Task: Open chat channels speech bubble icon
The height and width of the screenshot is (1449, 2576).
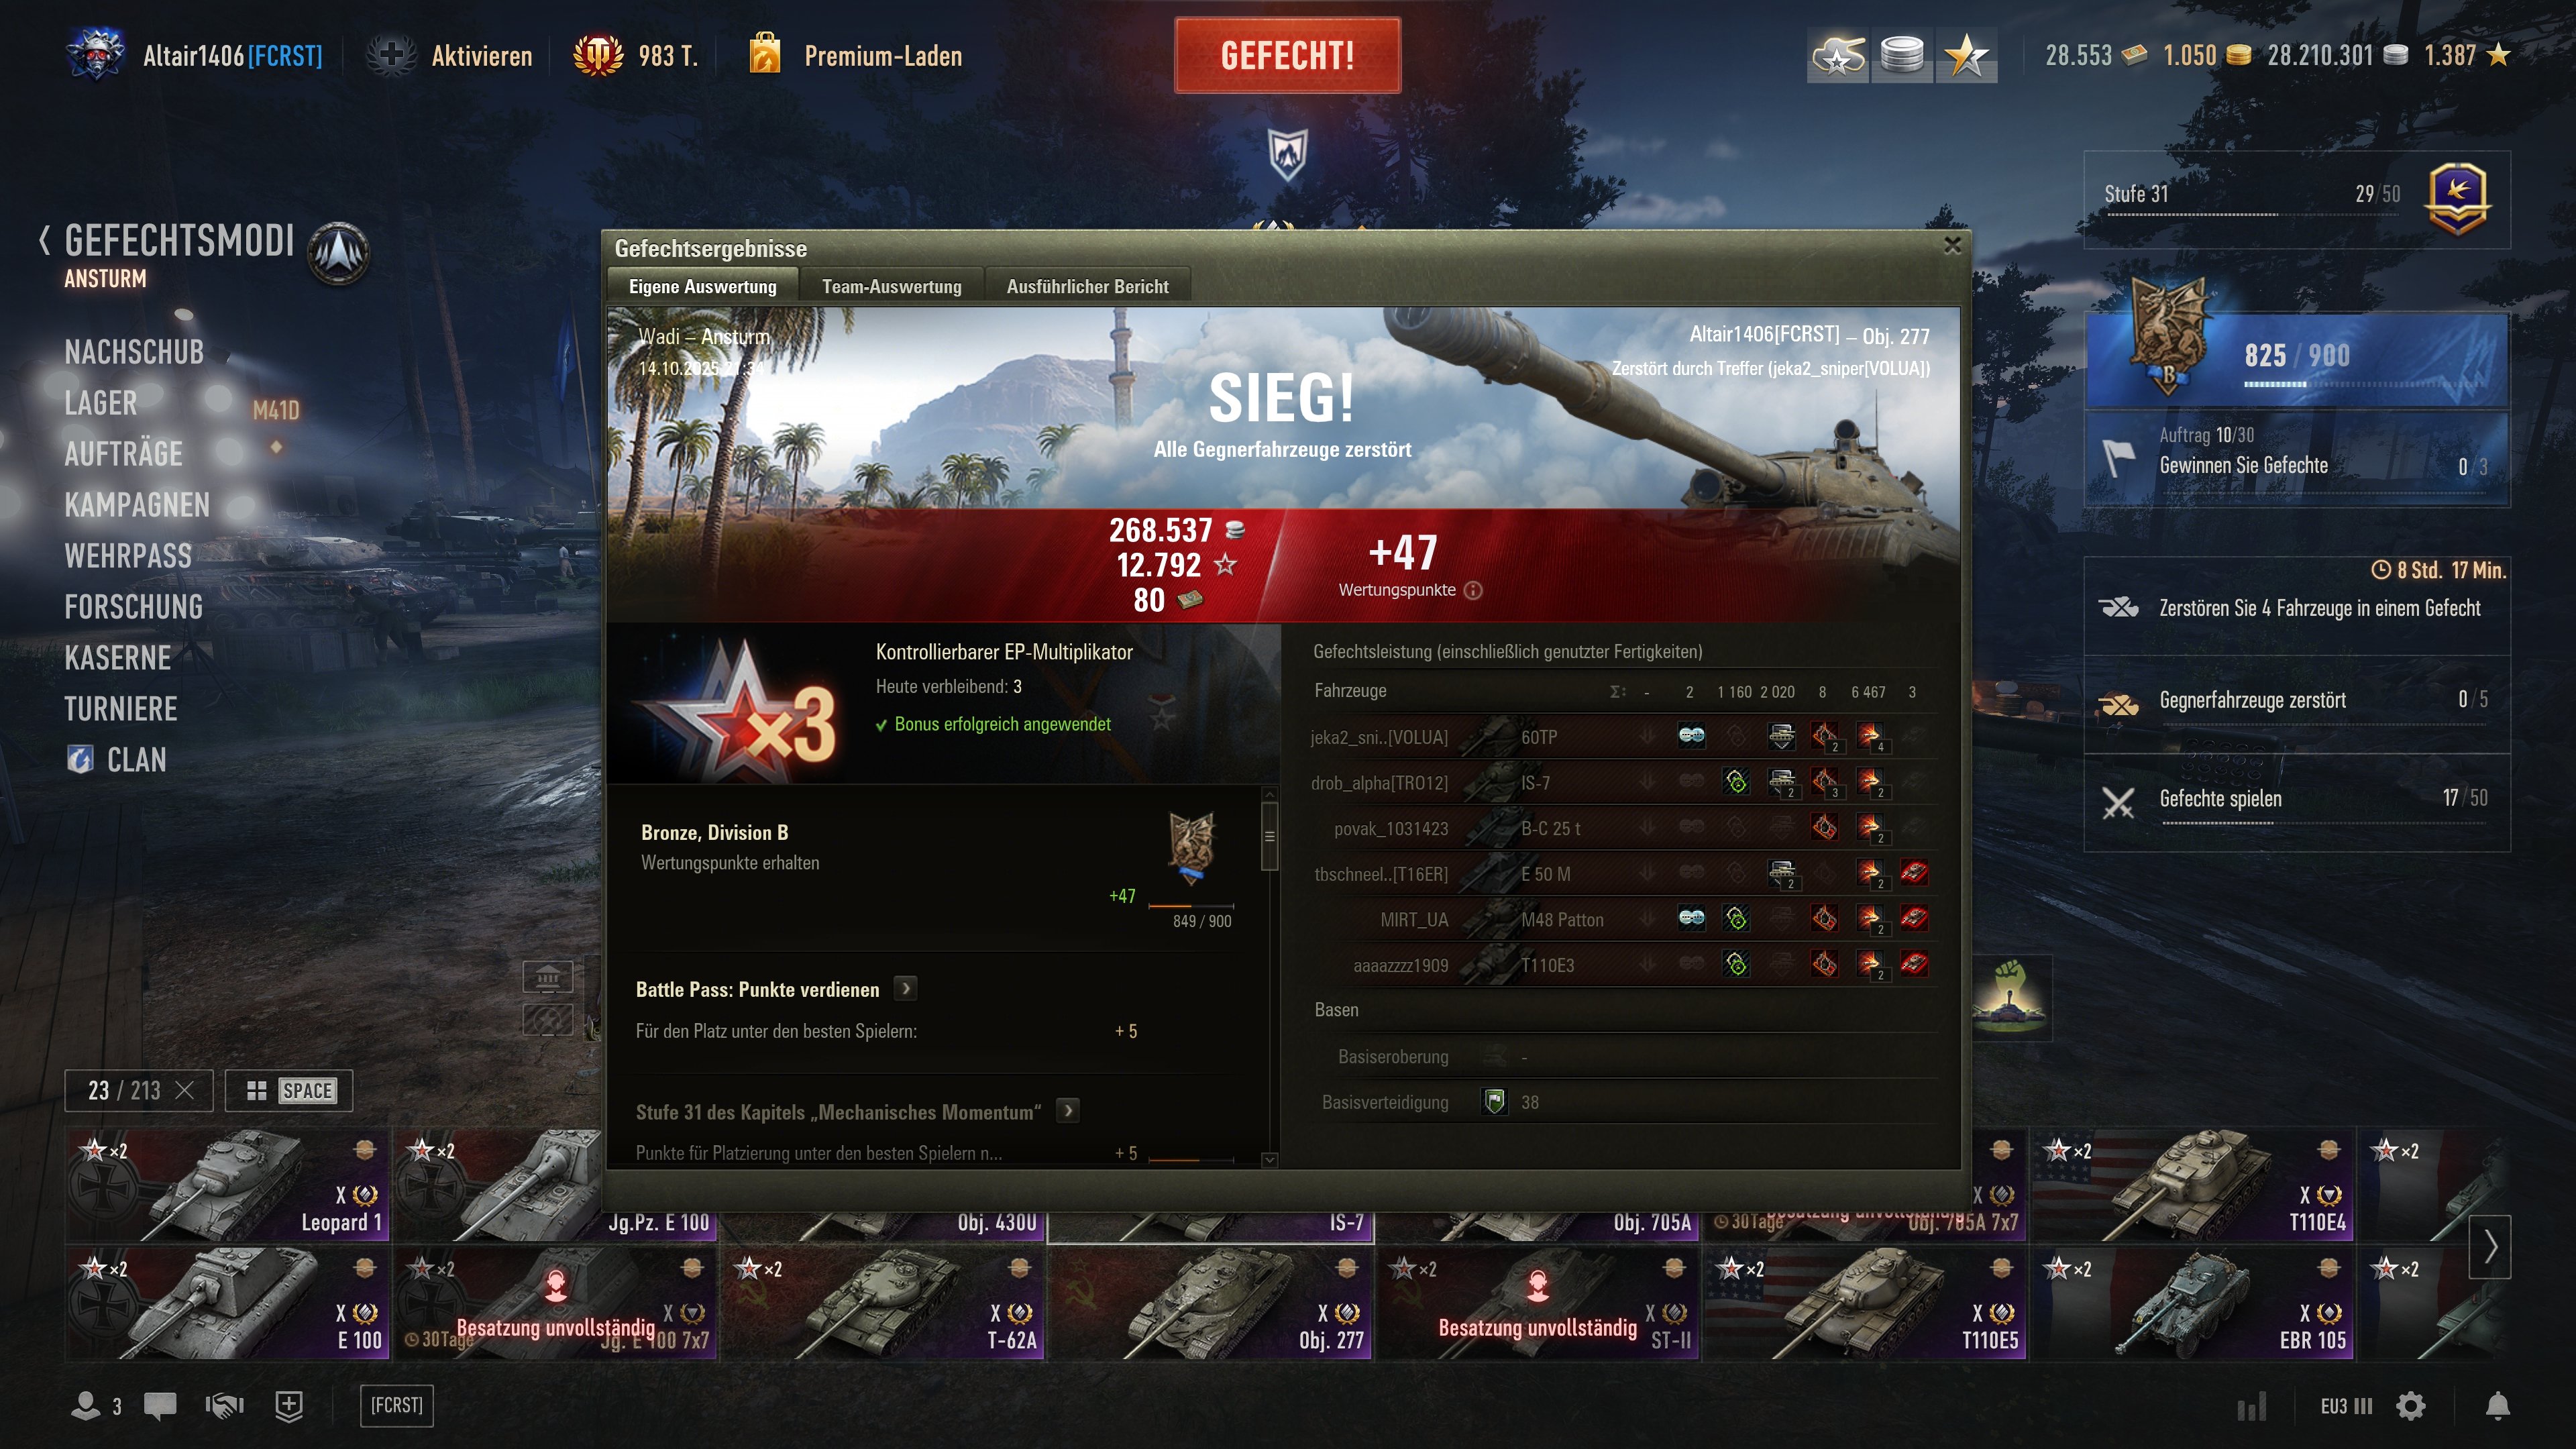Action: 160,1406
